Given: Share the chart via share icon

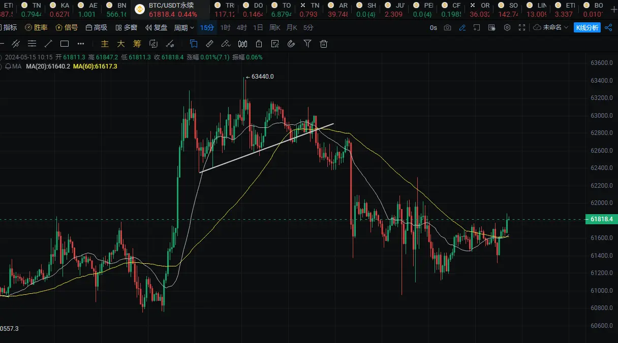Looking at the screenshot, I should 608,27.
